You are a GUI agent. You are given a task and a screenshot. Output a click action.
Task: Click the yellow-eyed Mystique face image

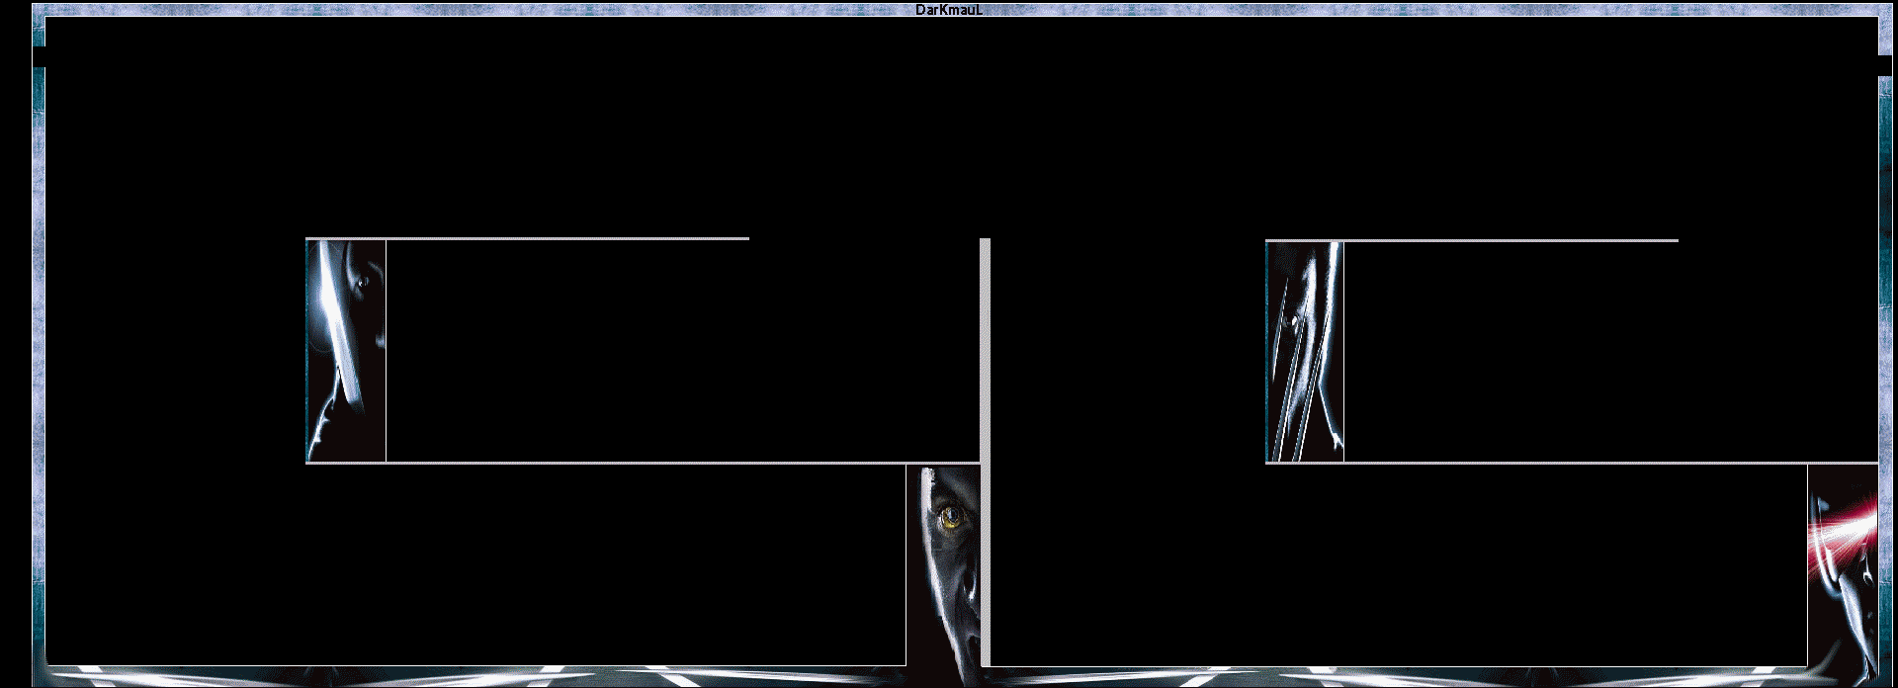click(x=943, y=563)
